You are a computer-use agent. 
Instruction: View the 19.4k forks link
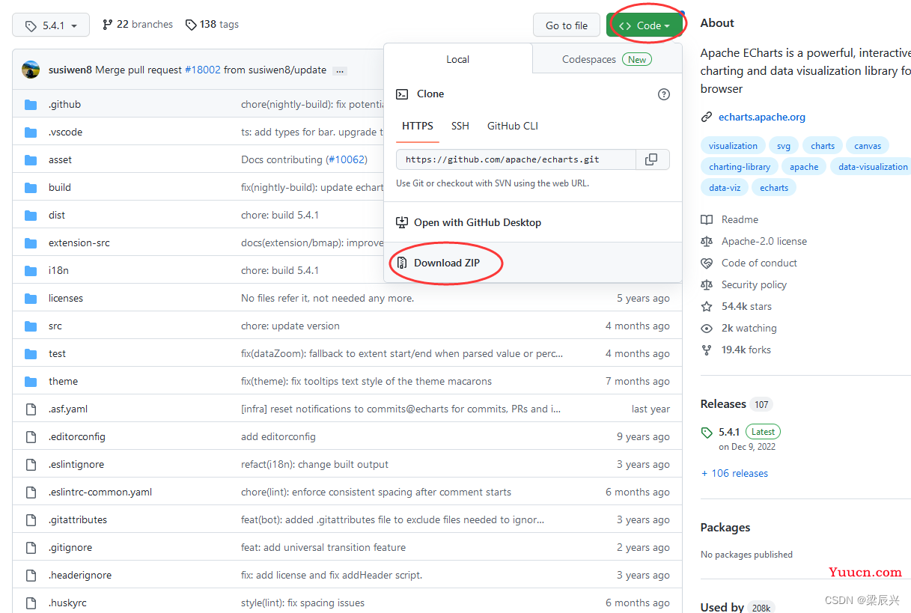[746, 350]
